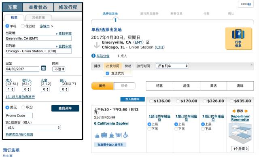Sort results by travel duration (旅行时间)
Screen dimensions: 259x157
[x=143, y=66]
